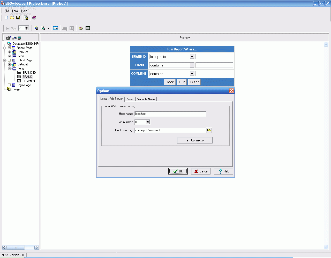Screen dimensions: 331x258
Task: Click the Test Connection button
Action: [195, 140]
